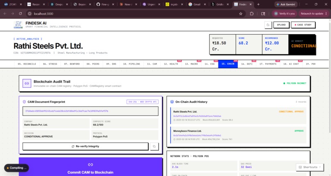The image size is (331, 176).
Task: Click the ₹12.00 Cr. recommended card
Action: 275,44
